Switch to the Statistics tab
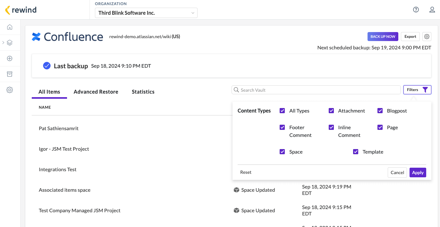The image size is (440, 227). click(x=143, y=92)
